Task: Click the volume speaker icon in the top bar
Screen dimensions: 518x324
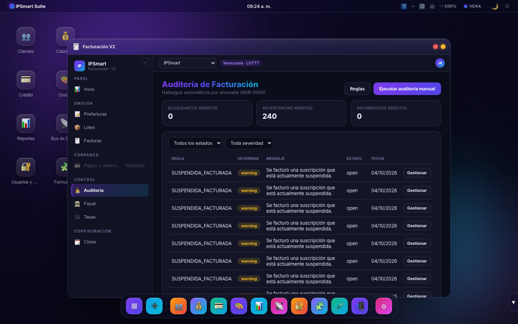Action: 432,6
